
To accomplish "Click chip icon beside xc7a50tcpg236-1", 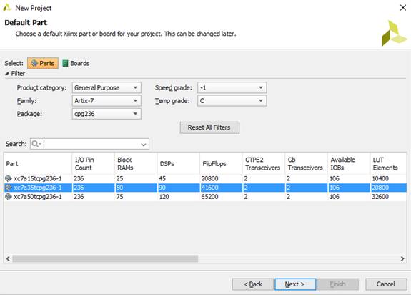I will 9,197.
